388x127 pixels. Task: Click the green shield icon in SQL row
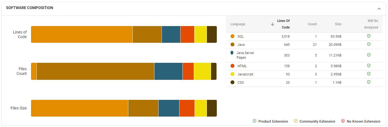tap(369, 36)
